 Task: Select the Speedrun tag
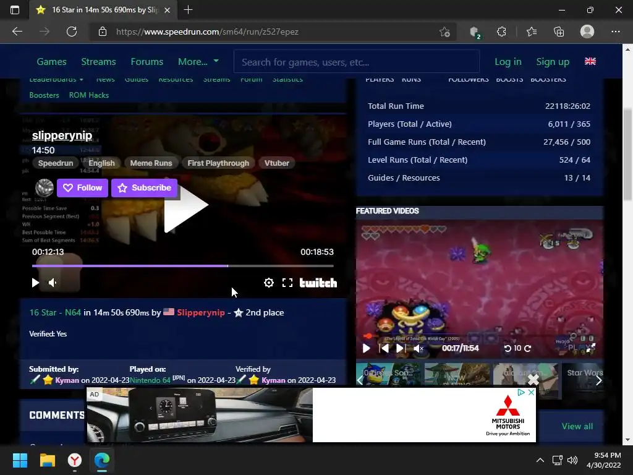[56, 163]
